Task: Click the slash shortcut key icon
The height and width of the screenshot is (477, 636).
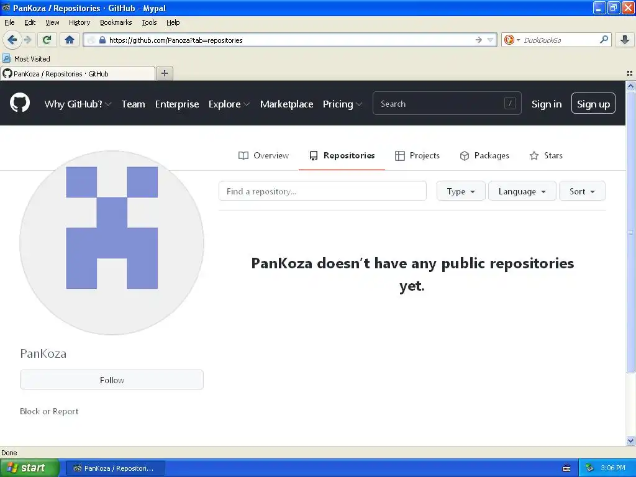Action: tap(510, 104)
